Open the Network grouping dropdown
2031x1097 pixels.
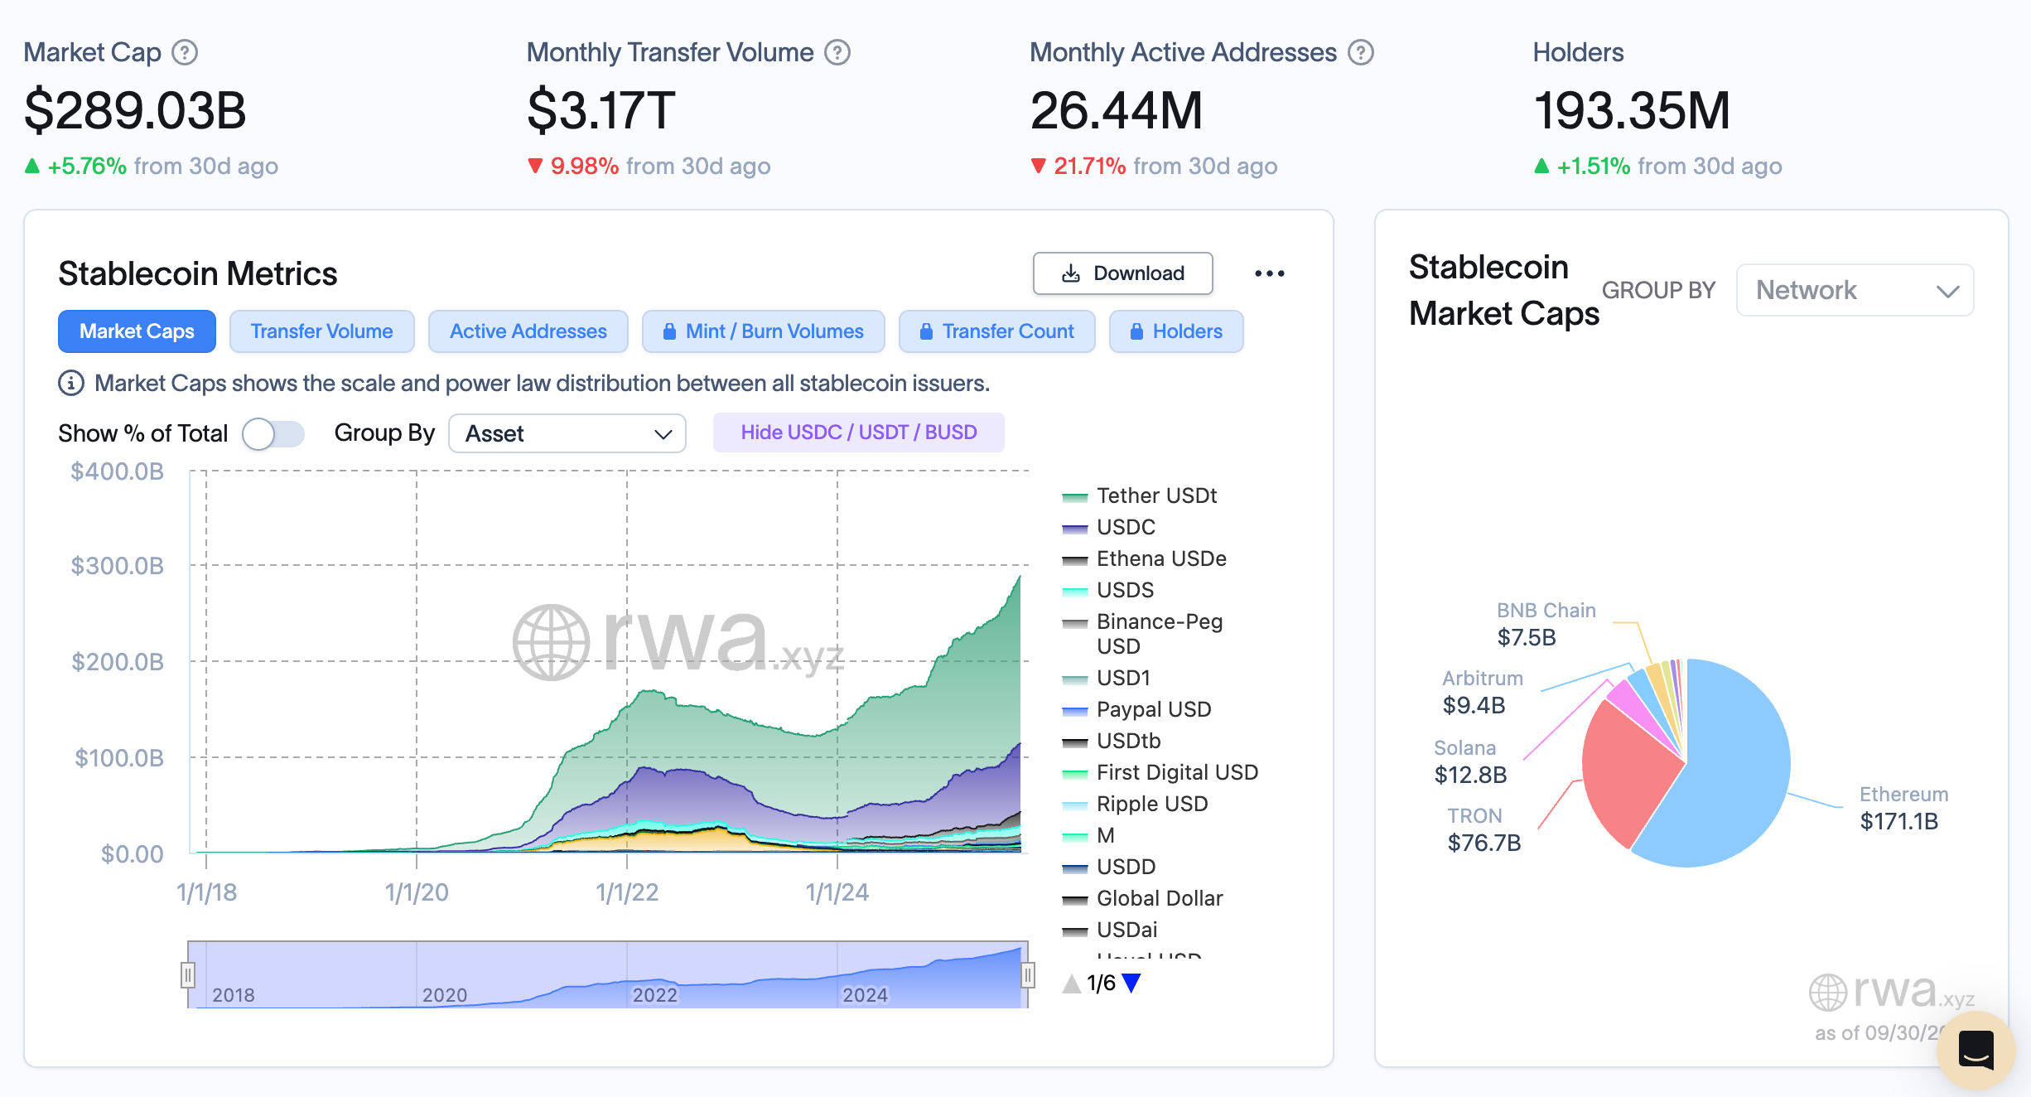click(x=1855, y=290)
